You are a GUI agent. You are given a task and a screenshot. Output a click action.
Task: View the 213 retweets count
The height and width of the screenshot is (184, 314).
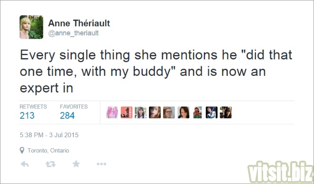tap(27, 115)
